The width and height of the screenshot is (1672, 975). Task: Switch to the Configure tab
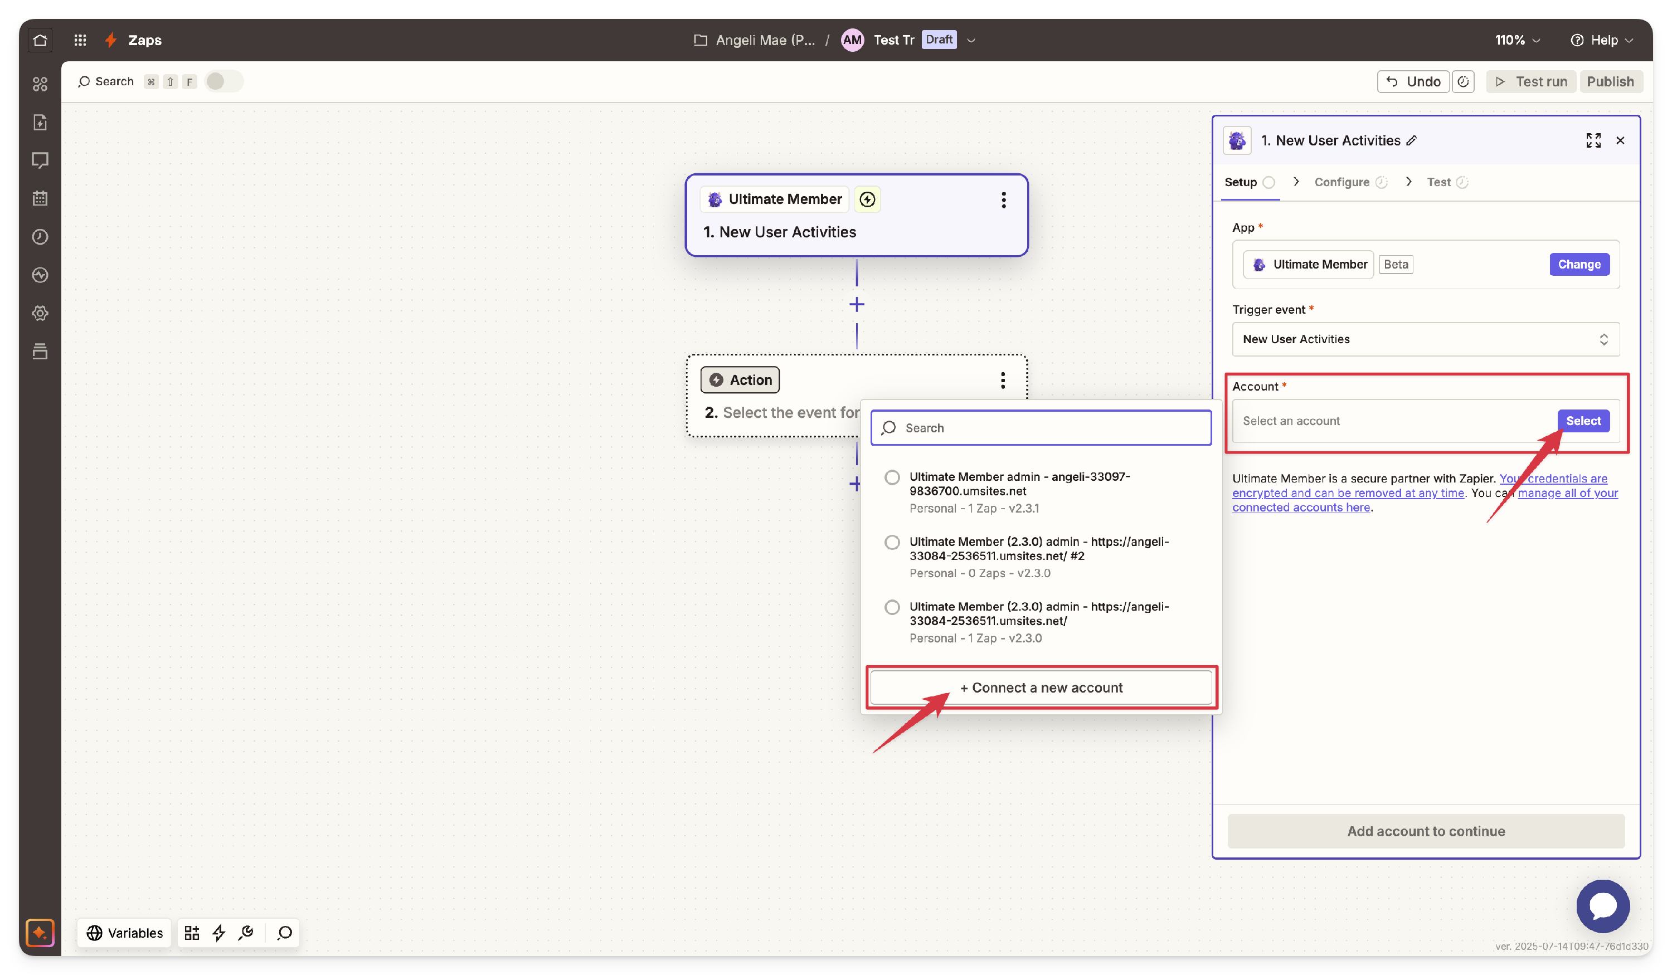pyautogui.click(x=1350, y=182)
